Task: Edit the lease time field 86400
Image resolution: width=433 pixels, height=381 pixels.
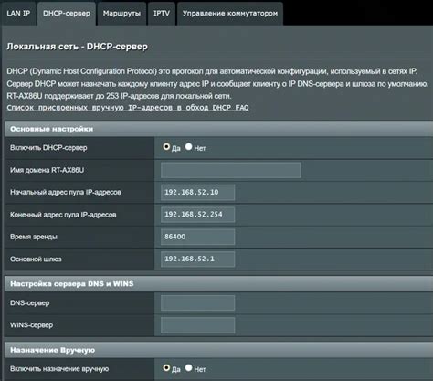Action: 197,237
